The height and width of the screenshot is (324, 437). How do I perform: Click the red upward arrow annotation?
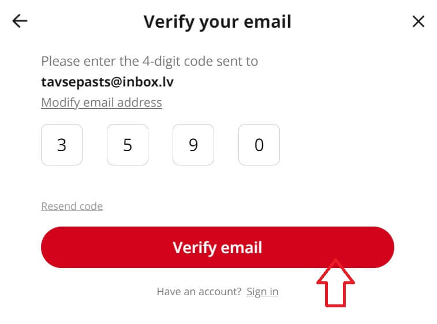[335, 283]
